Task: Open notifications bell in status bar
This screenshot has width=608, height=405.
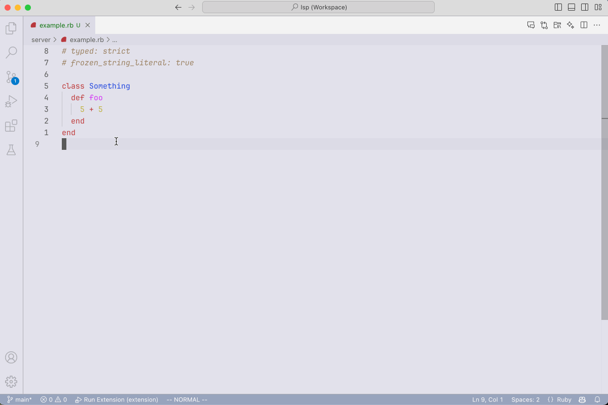Action: tap(597, 399)
